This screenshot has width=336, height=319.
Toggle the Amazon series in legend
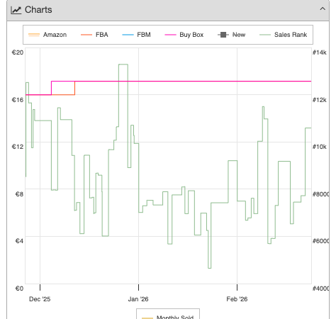coord(47,35)
